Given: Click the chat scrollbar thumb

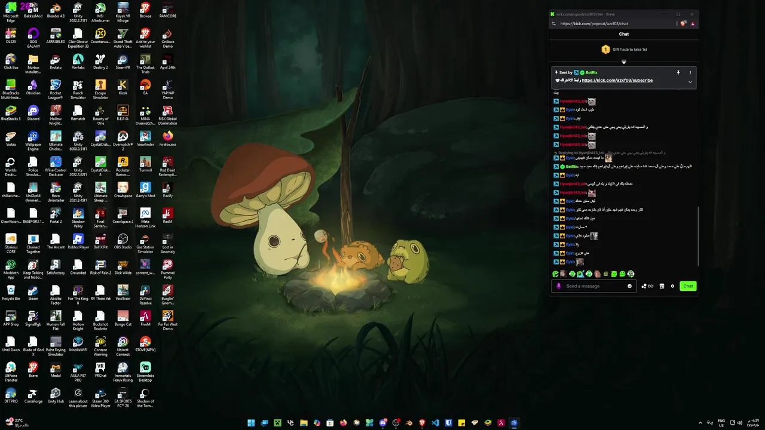Looking at the screenshot, I should [x=697, y=236].
